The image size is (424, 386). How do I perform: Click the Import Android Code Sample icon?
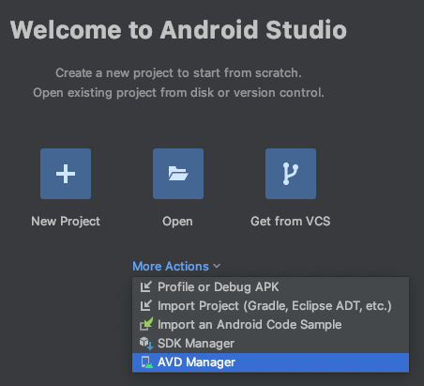point(146,324)
